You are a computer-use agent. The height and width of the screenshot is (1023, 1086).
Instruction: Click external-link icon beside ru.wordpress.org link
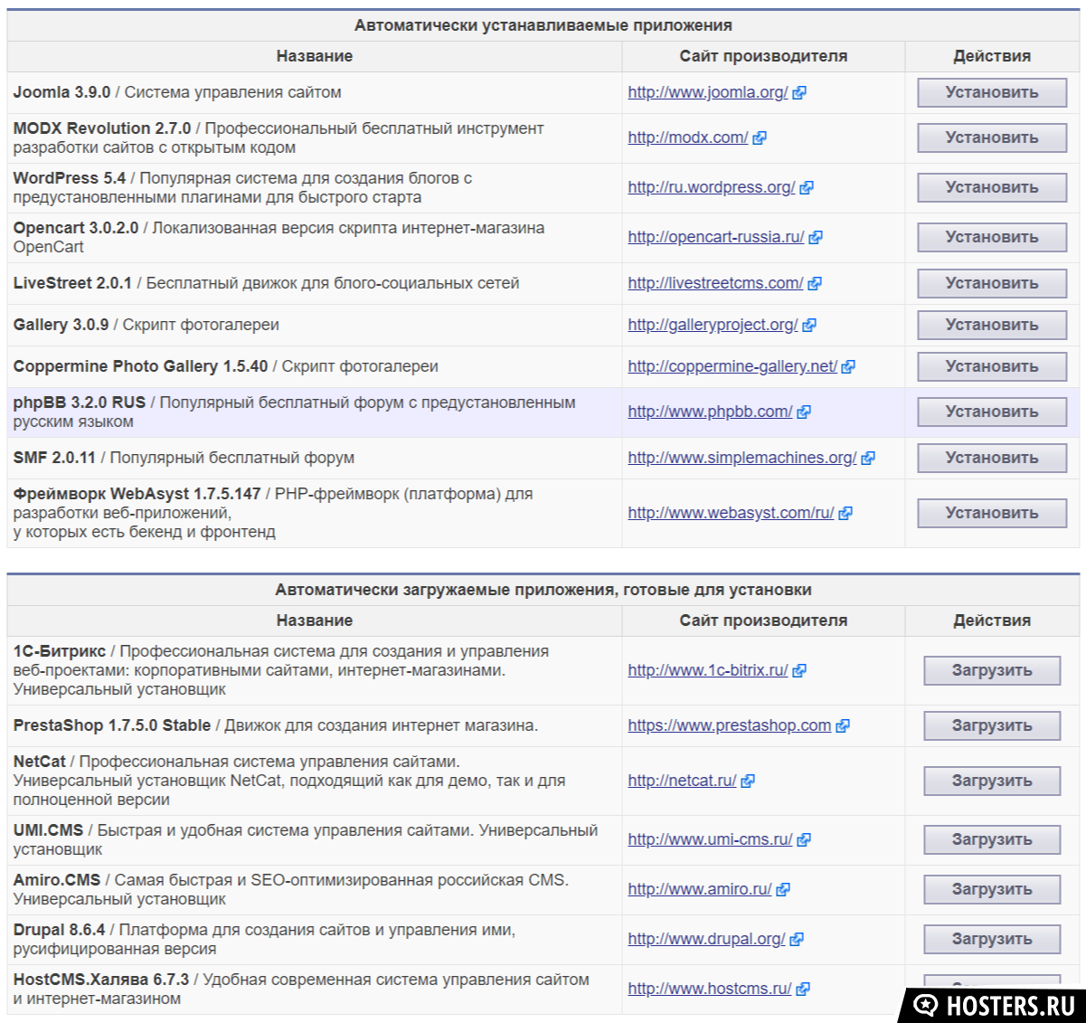coord(807,188)
